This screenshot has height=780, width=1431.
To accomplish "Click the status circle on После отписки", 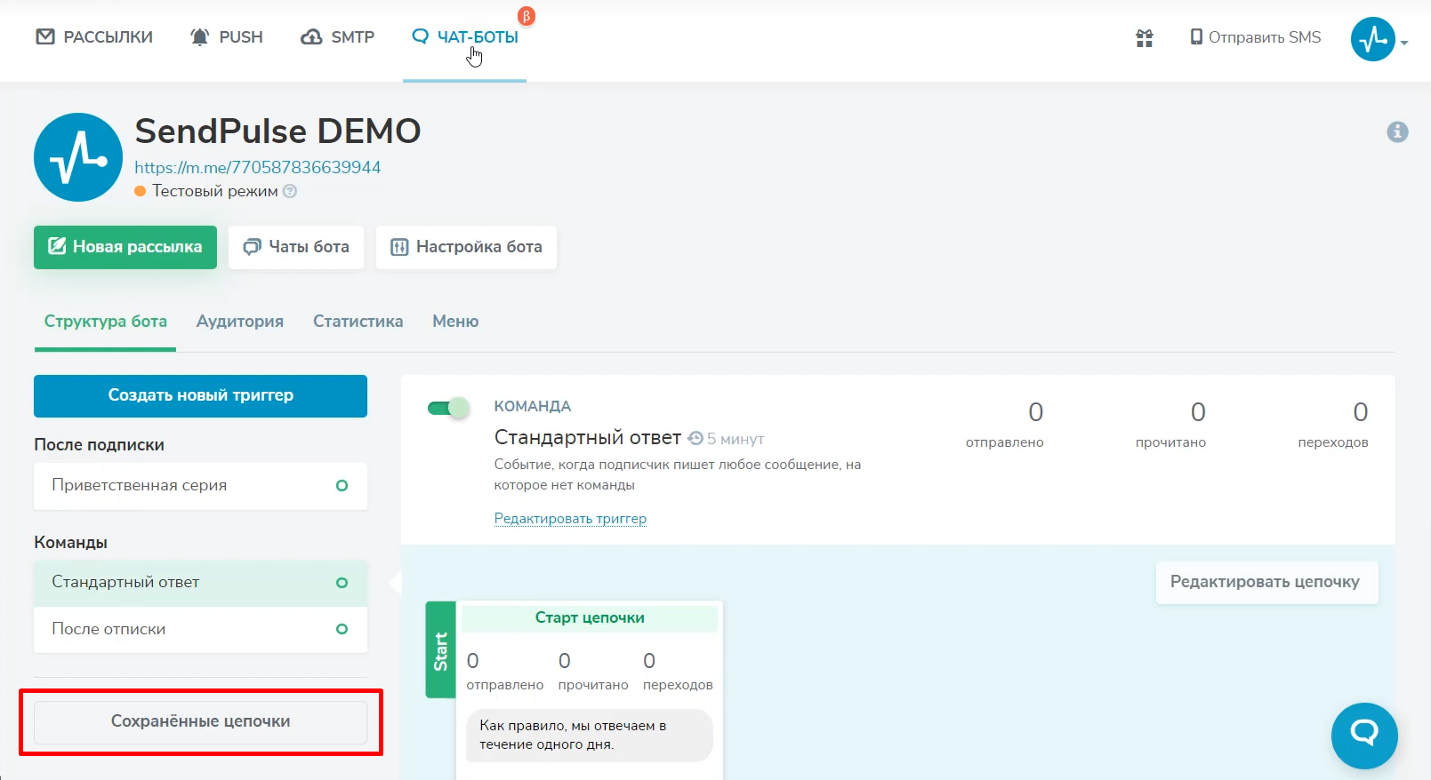I will tap(342, 630).
